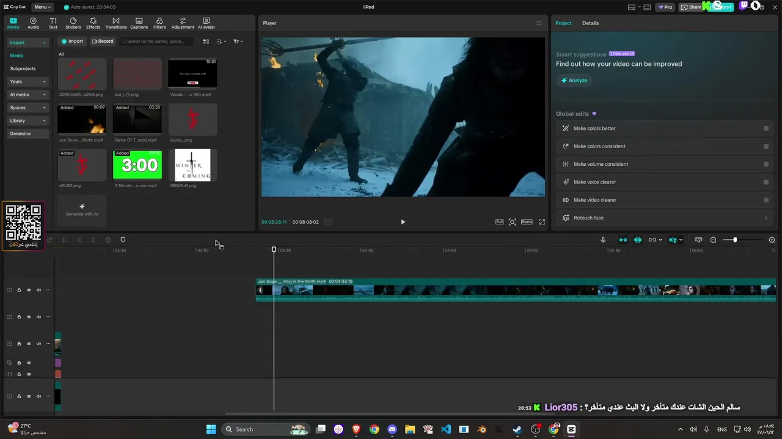The image size is (782, 439).
Task: Play the video in the player
Action: pos(403,222)
